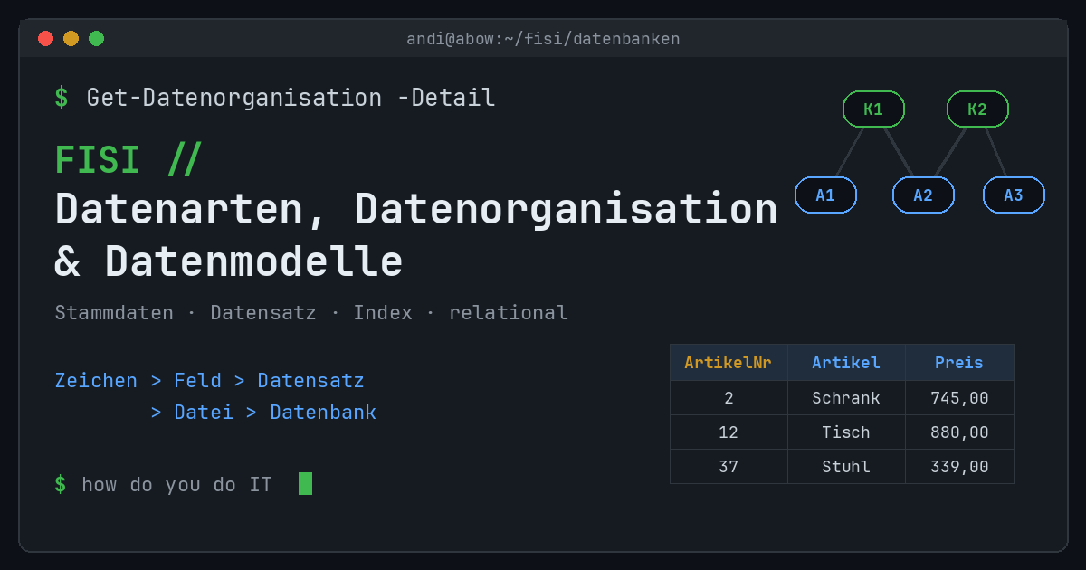This screenshot has height=570, width=1086.
Task: Click the word Index in subtitle
Action: 383,313
